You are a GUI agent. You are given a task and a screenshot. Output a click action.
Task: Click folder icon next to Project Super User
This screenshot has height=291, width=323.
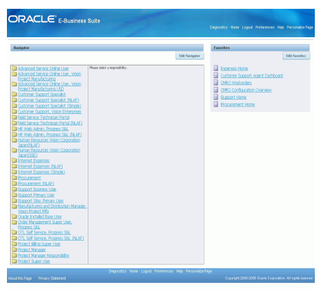tap(15, 261)
